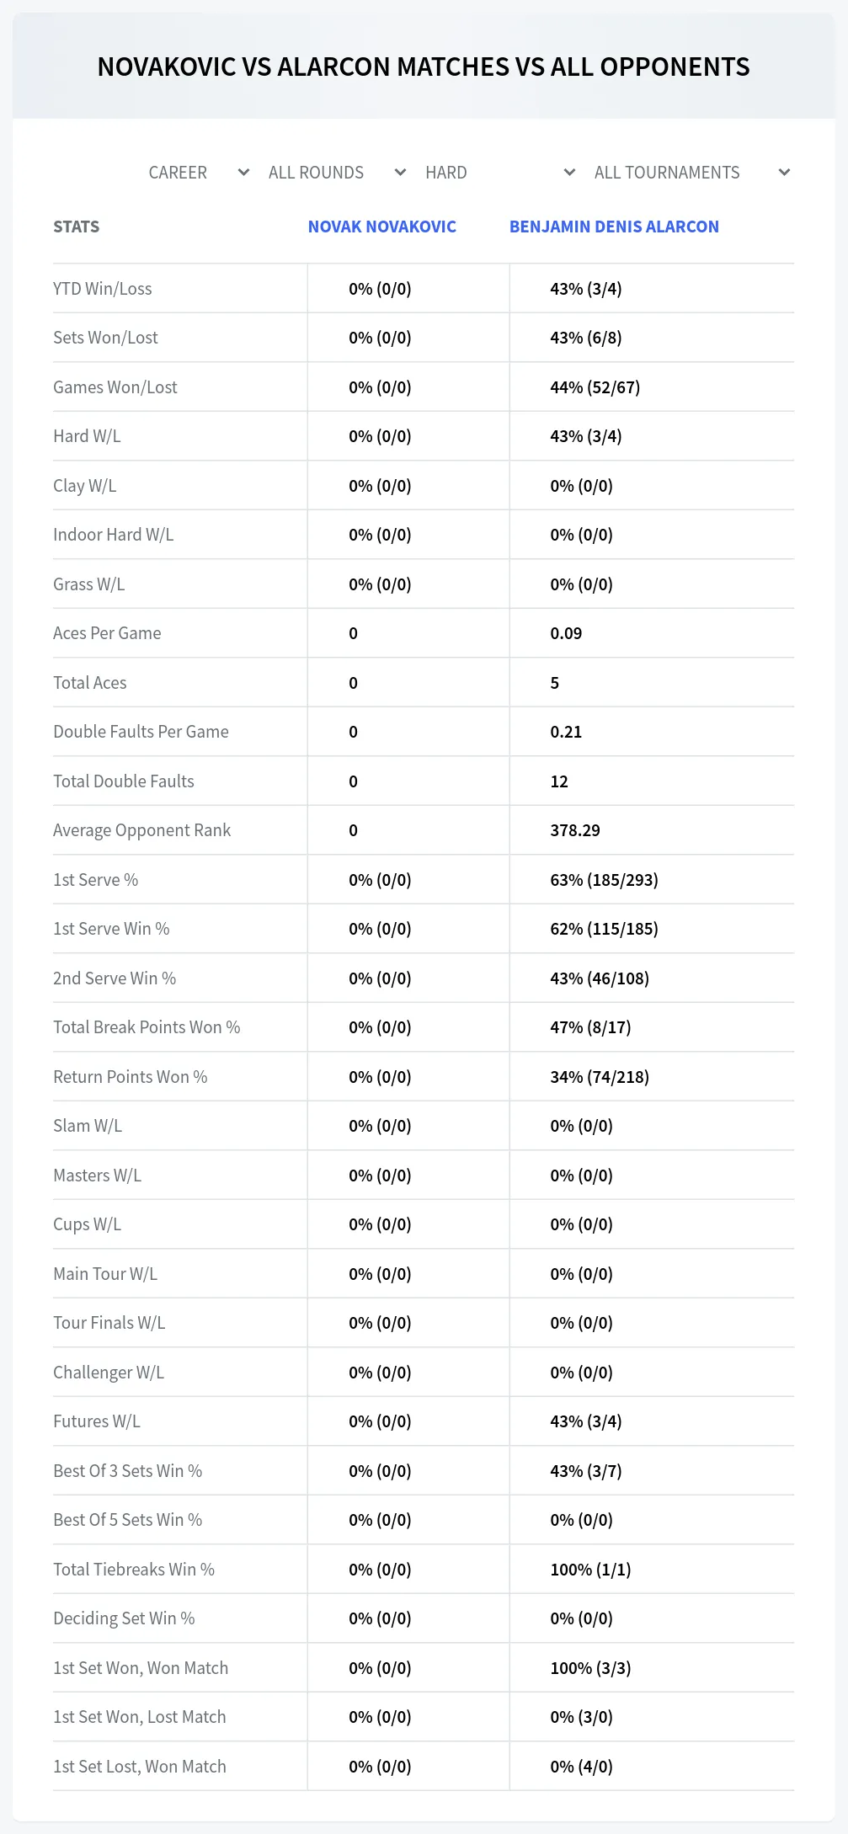Viewport: 848px width, 1834px height.
Task: Select the Average Opponent Rank value 378.29
Action: coord(575,830)
